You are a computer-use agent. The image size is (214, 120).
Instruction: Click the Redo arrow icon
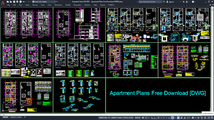tap(28, 2)
